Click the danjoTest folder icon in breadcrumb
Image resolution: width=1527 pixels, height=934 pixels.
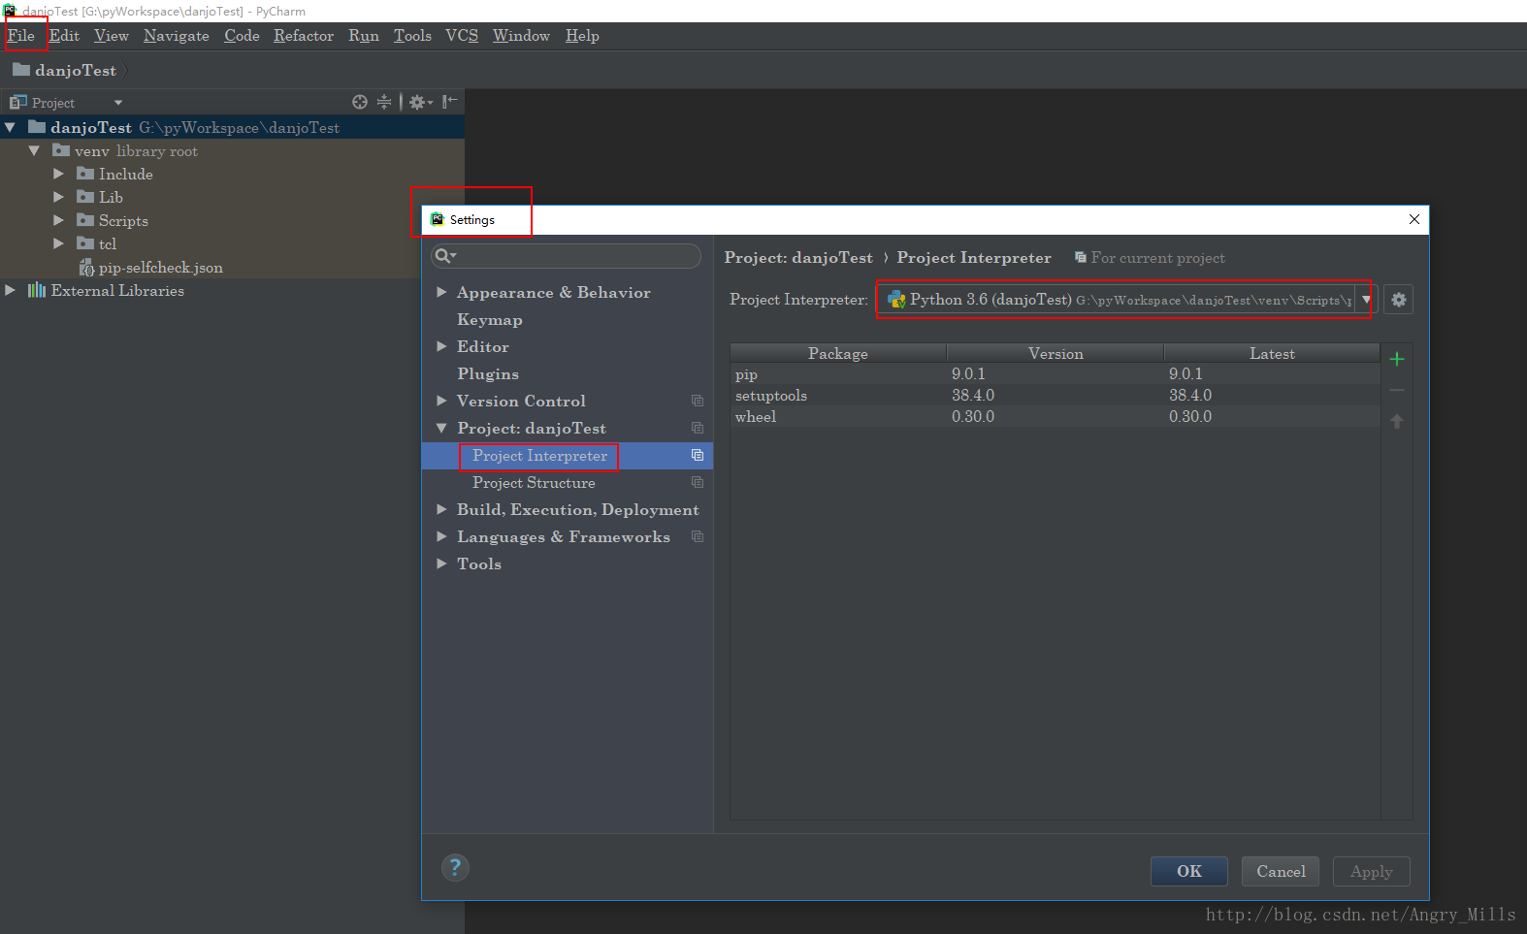tap(21, 70)
